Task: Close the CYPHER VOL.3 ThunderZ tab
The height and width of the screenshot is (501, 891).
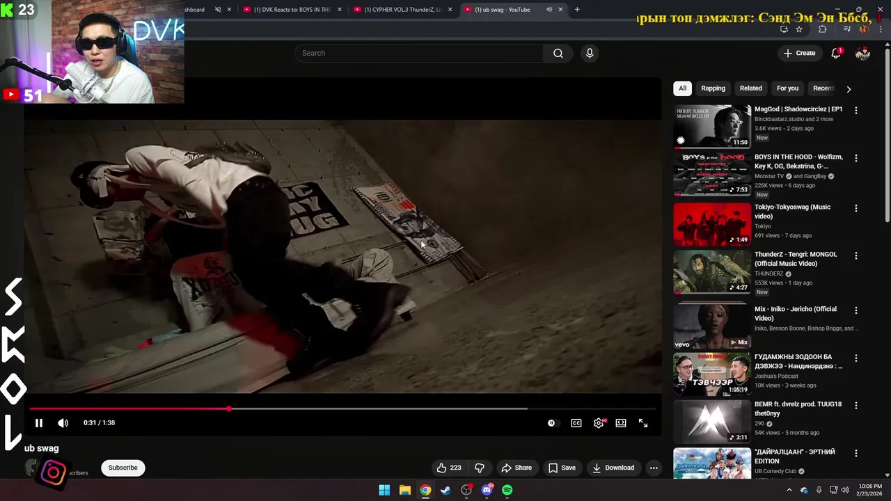Action: coord(450,10)
